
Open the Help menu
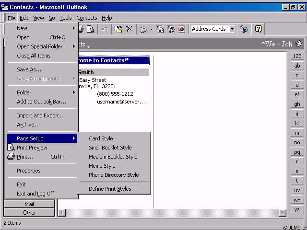tap(106, 18)
